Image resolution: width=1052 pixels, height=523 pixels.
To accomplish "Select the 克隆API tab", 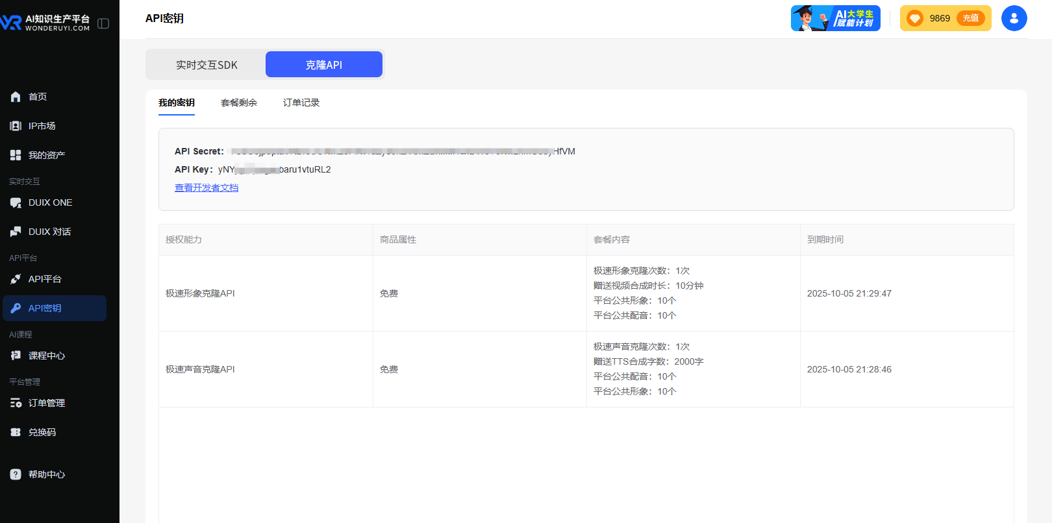I will pos(323,65).
